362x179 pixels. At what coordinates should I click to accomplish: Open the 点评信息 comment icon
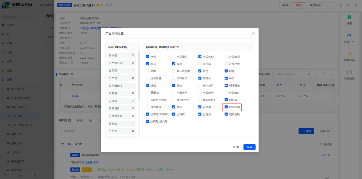(x=349, y=72)
